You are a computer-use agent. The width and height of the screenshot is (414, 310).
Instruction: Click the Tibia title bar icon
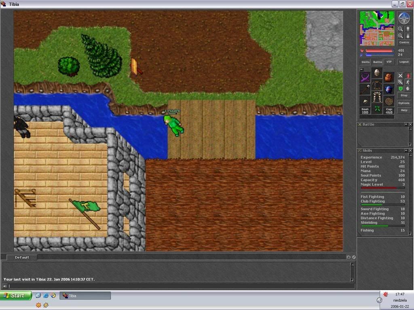click(4, 4)
